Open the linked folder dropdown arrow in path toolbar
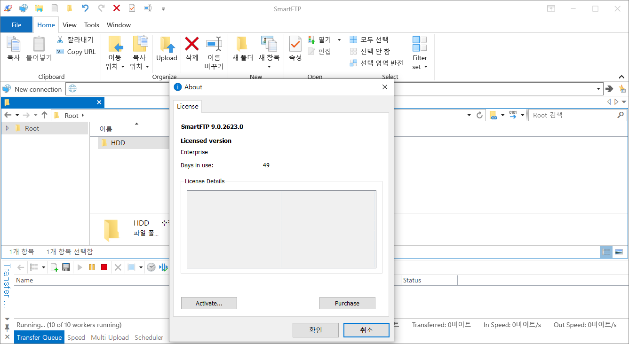Viewport: 629px width, 344px height. [502, 115]
